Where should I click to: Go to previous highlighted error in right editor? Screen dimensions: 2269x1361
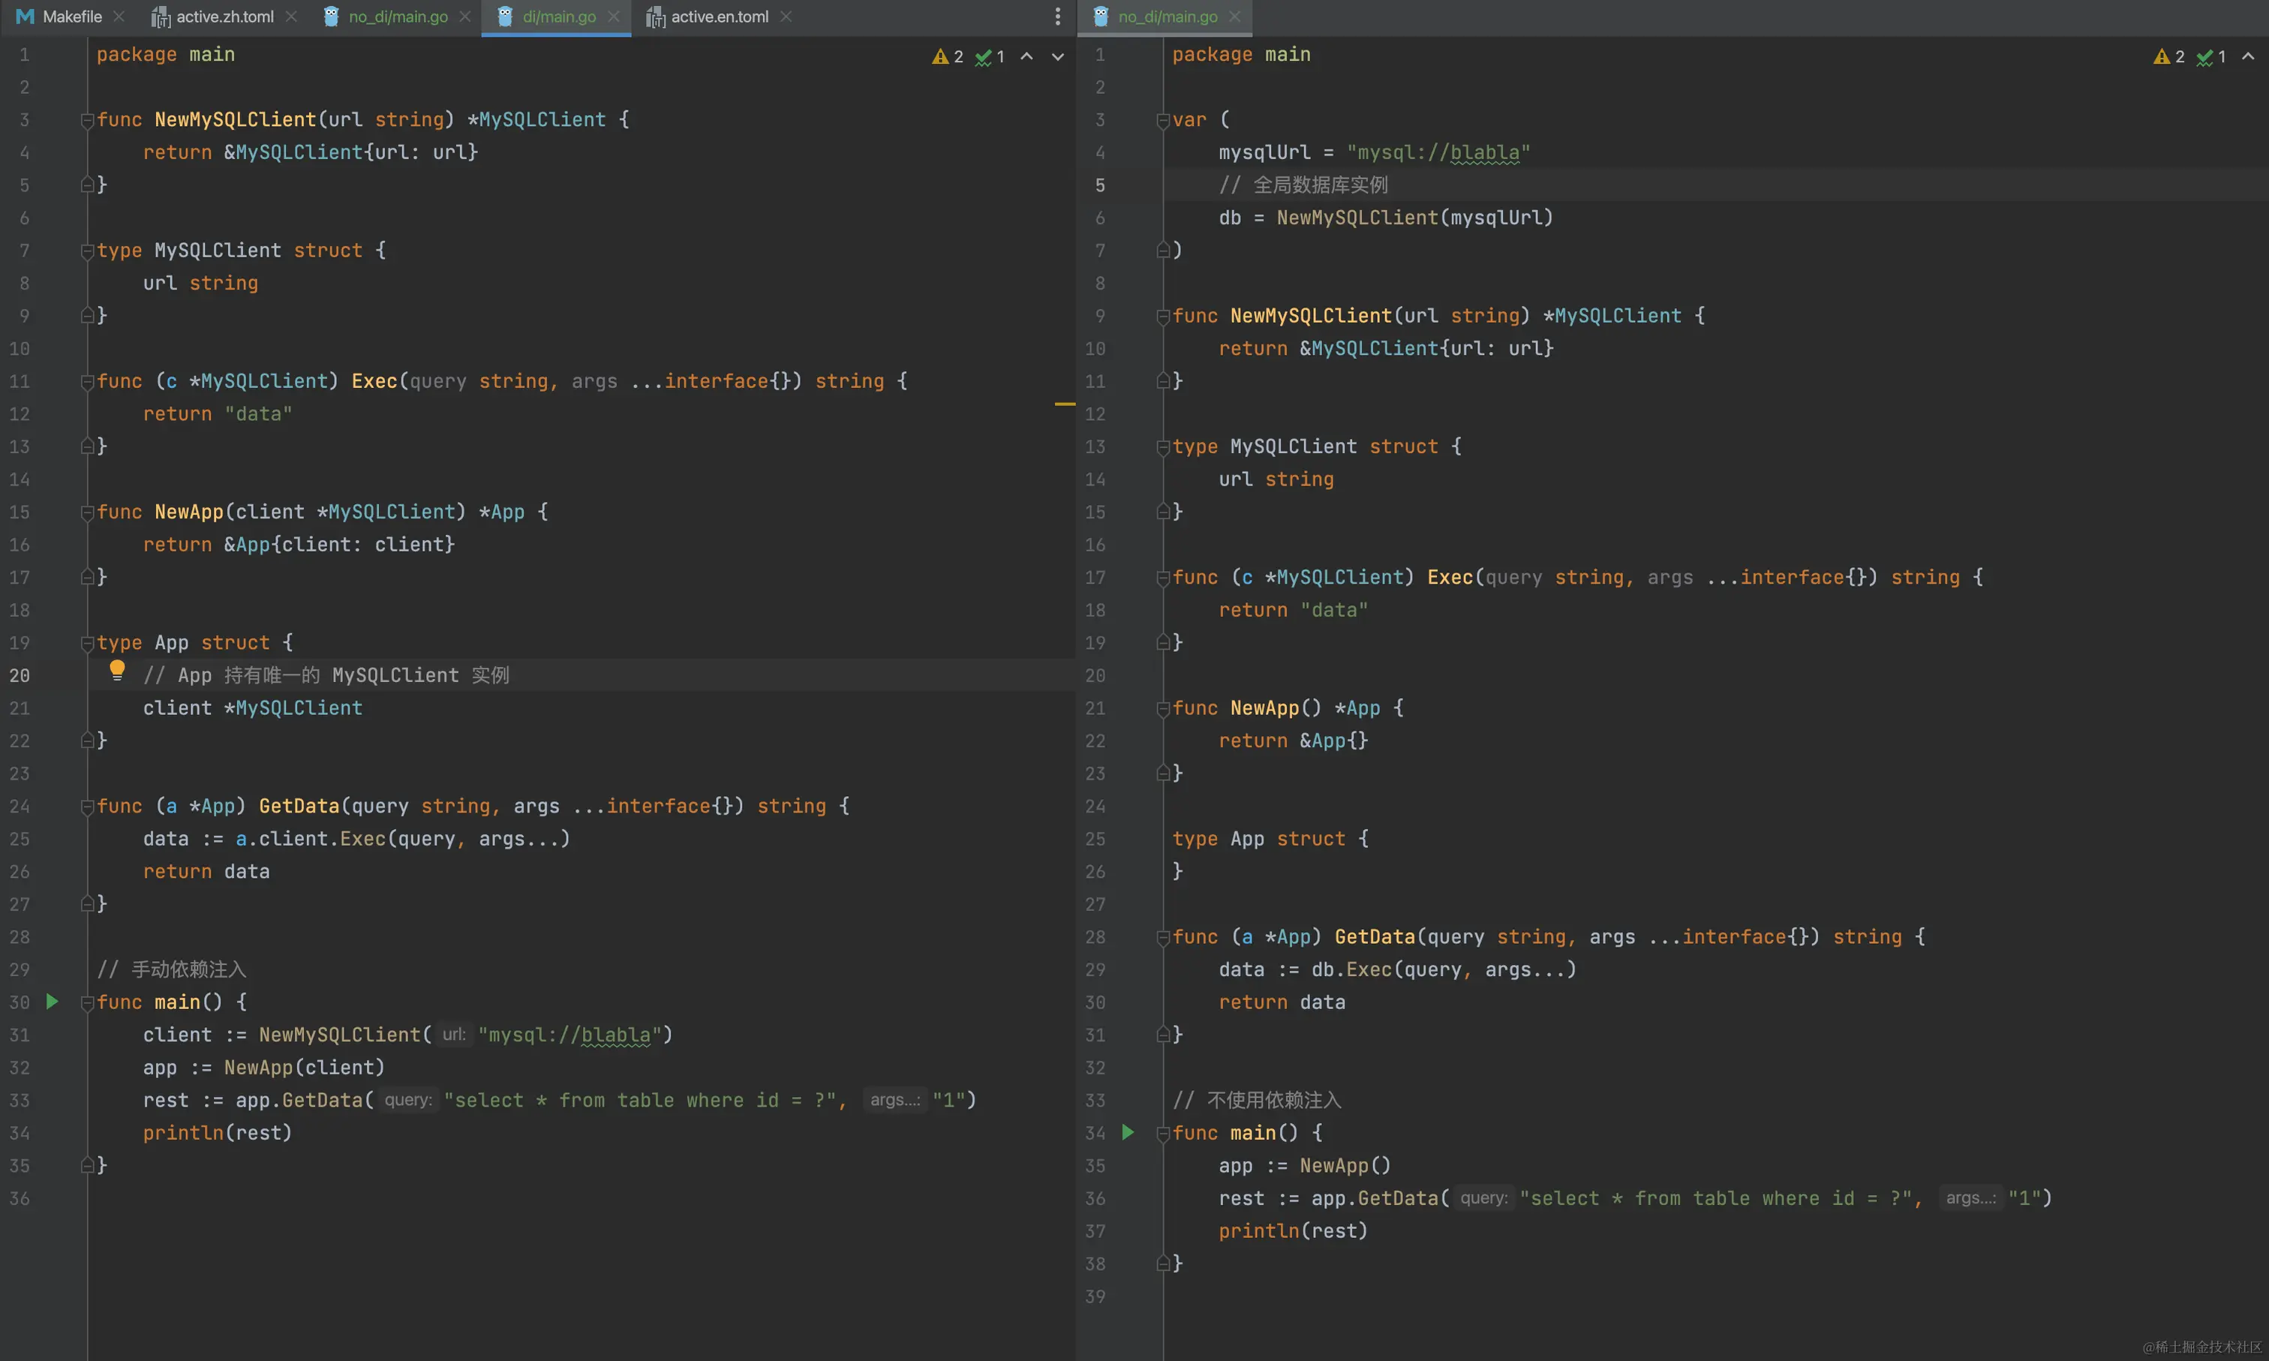[x=2248, y=57]
